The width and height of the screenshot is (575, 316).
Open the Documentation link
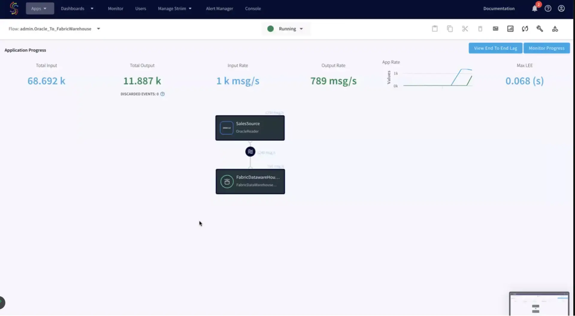pyautogui.click(x=499, y=8)
